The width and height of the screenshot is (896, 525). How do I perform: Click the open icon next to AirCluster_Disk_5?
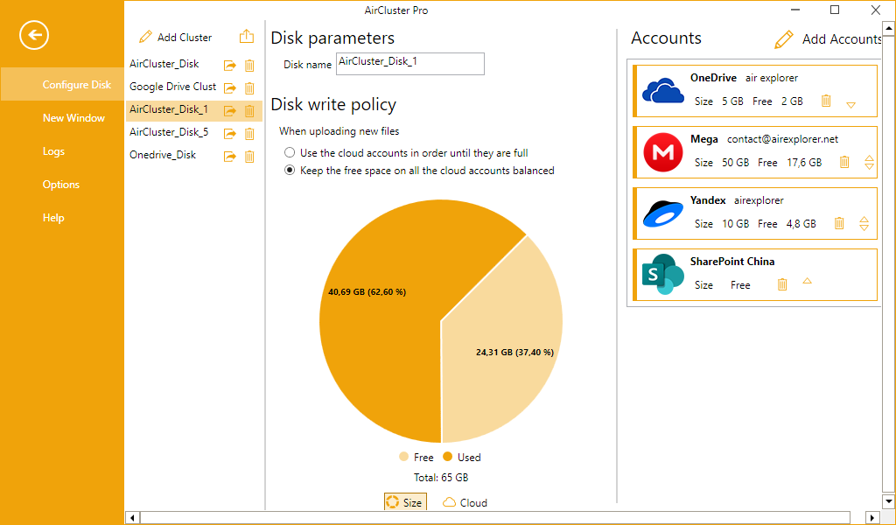click(x=230, y=133)
